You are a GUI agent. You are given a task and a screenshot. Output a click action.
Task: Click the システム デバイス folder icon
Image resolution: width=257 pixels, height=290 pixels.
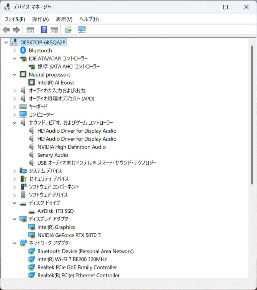[x=23, y=171]
